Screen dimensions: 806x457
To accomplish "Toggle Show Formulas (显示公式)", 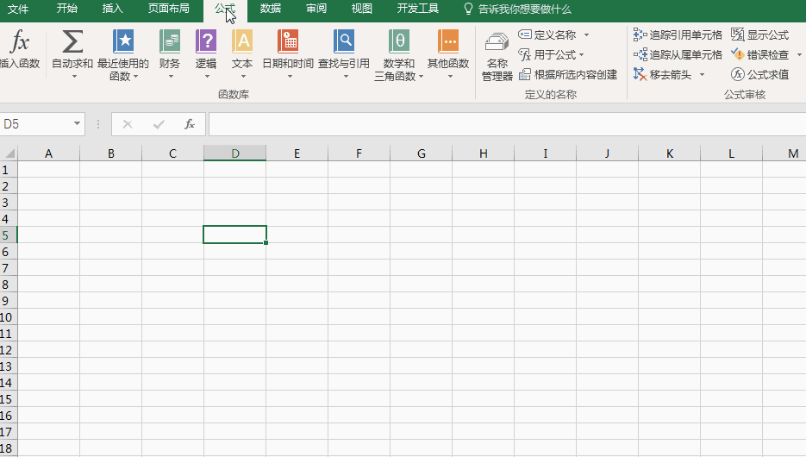I will (759, 35).
